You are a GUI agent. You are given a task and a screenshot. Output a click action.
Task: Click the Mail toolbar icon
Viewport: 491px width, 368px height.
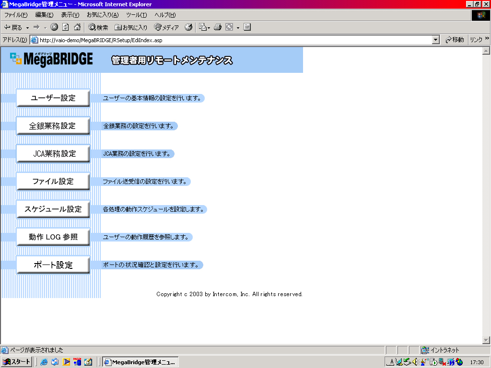[x=203, y=27]
